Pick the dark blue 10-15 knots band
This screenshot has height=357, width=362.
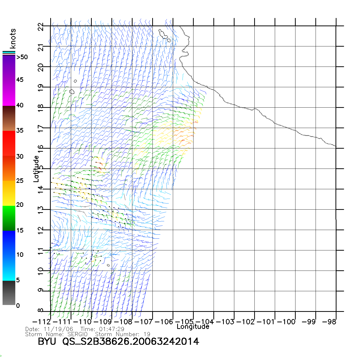pyautogui.click(x=9, y=243)
